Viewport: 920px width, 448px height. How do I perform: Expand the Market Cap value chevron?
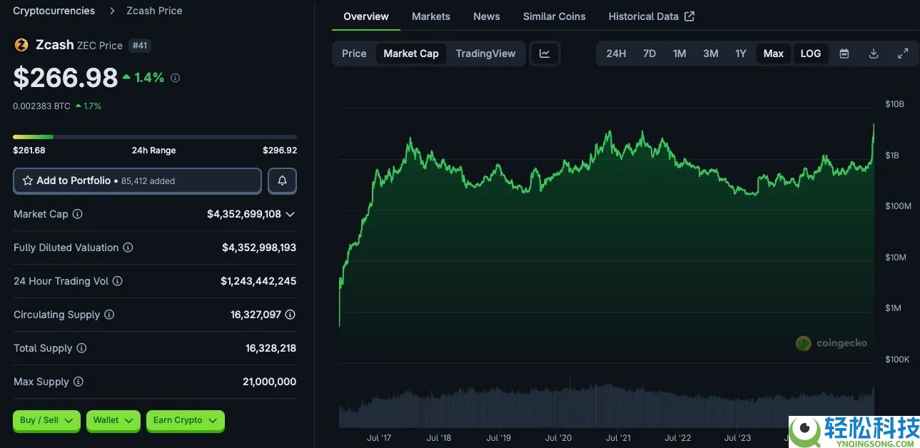[290, 214]
